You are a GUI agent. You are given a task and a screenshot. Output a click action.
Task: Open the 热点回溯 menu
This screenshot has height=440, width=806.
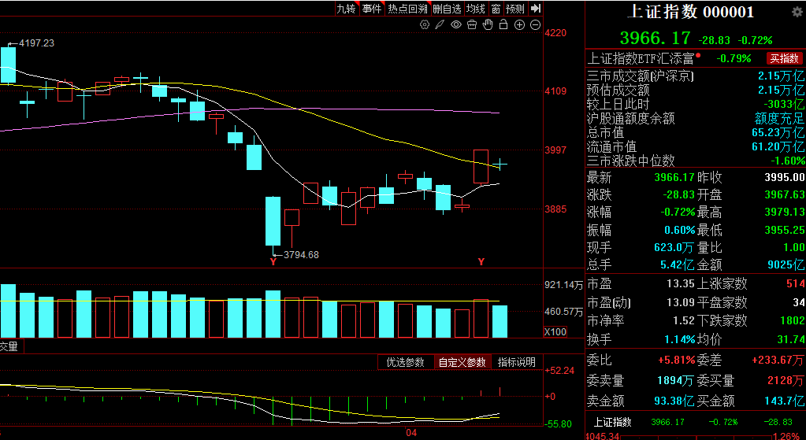[x=407, y=9]
